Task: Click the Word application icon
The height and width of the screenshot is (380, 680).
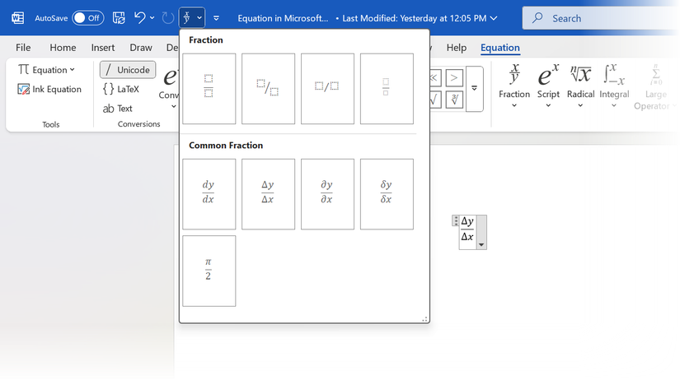Action: [18, 18]
